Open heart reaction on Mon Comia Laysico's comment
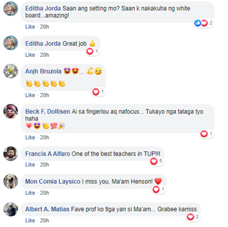 (159, 189)
